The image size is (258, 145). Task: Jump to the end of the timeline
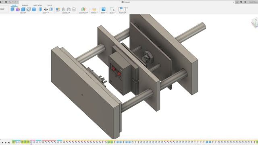click(9, 142)
